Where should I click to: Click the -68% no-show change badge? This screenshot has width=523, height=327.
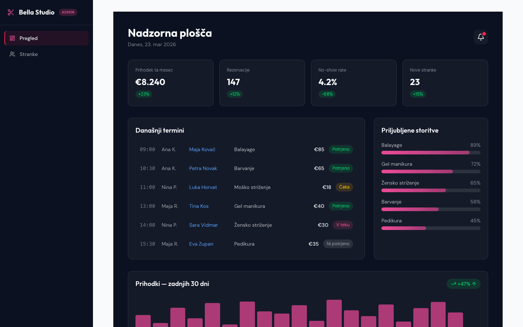click(x=327, y=94)
